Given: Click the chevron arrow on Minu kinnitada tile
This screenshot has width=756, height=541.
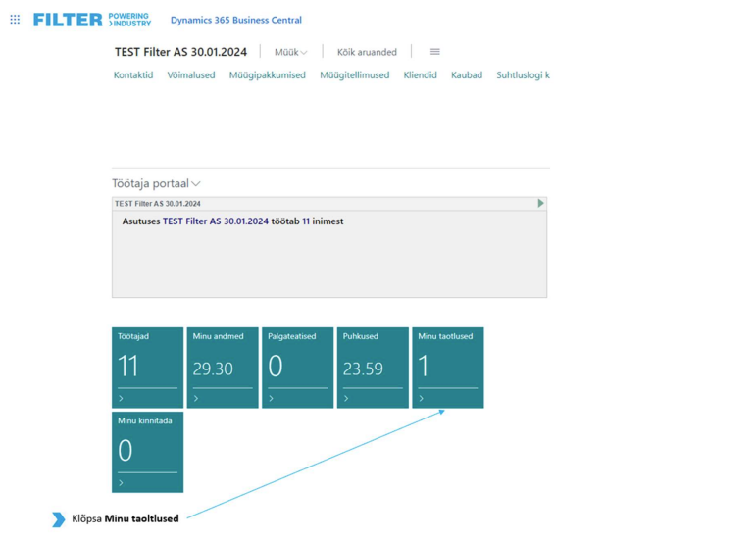Looking at the screenshot, I should pos(121,483).
